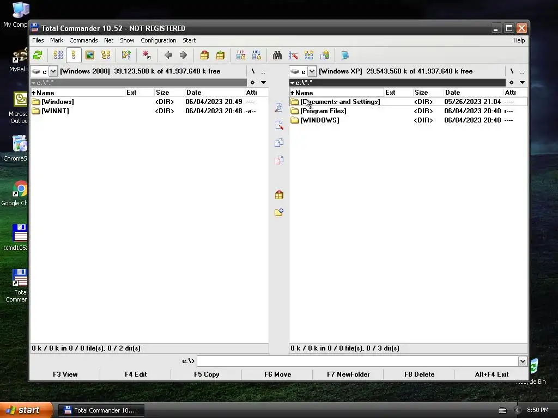Enable thumbnail view picture icon
Viewport: 558px width, 418px height.
point(90,55)
